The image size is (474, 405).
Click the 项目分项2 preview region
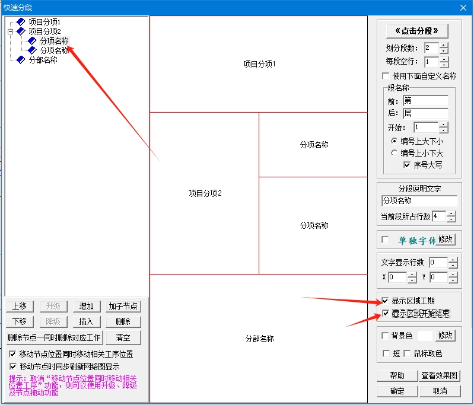[205, 193]
